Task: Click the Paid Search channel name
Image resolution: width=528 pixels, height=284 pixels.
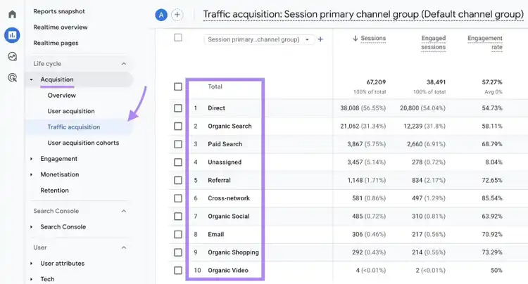Action: tap(225, 144)
